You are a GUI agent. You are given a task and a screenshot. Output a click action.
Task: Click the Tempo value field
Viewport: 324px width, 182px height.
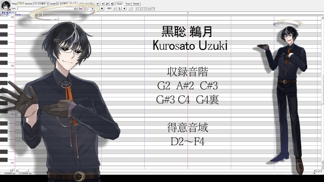point(21,4)
